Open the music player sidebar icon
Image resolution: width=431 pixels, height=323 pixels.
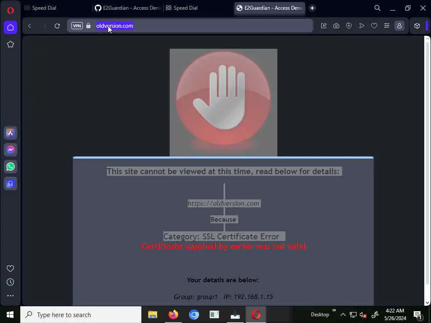click(11, 183)
